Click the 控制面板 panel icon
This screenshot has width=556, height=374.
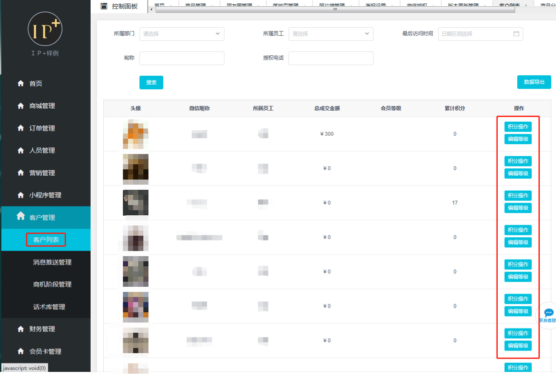pos(103,6)
